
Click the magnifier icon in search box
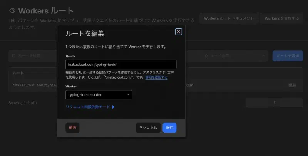(14, 56)
